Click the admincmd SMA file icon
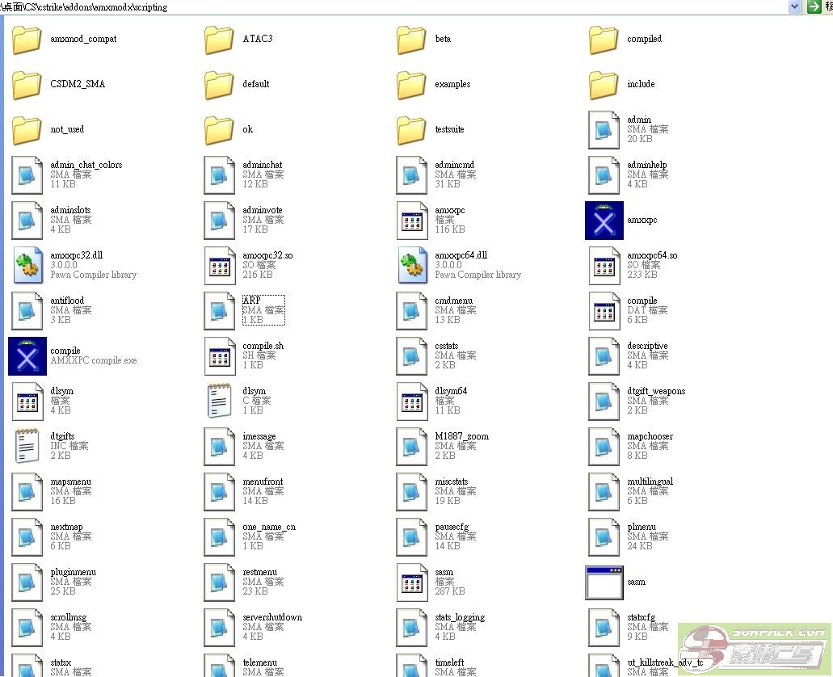The width and height of the screenshot is (833, 677). coord(412,175)
